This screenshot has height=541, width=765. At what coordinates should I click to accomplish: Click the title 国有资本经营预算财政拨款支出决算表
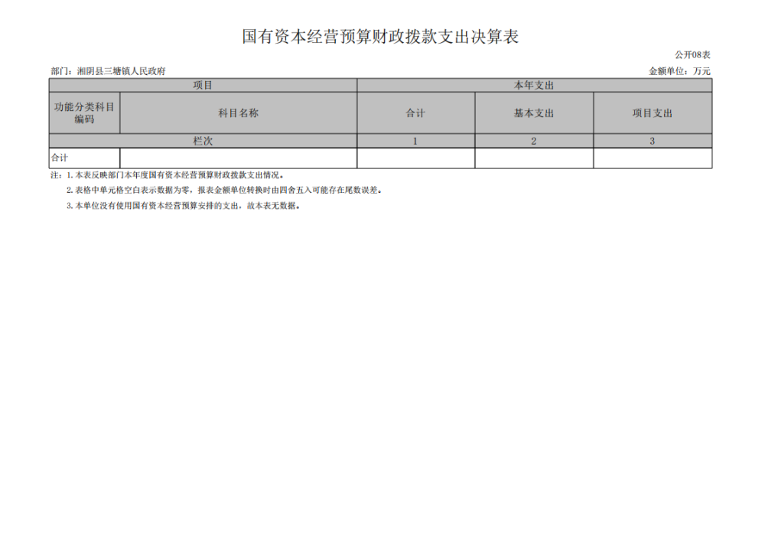tap(380, 37)
